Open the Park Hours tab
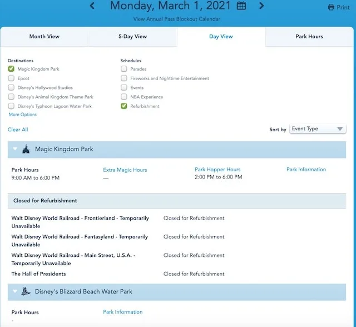This screenshot has height=327, width=356. [309, 37]
